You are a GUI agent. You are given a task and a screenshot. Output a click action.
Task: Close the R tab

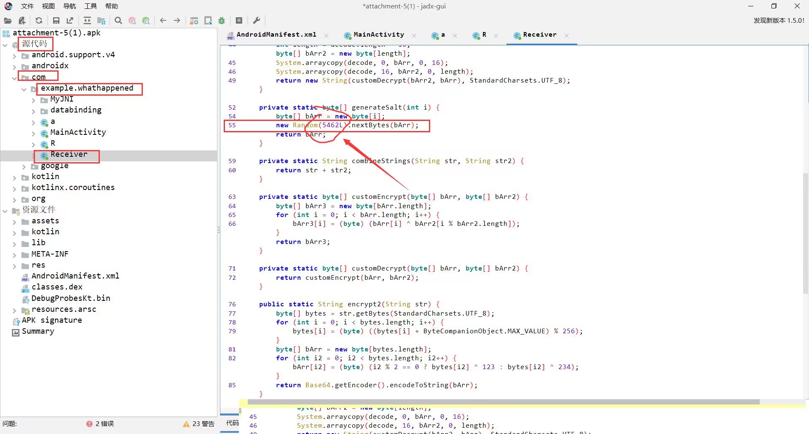(496, 36)
